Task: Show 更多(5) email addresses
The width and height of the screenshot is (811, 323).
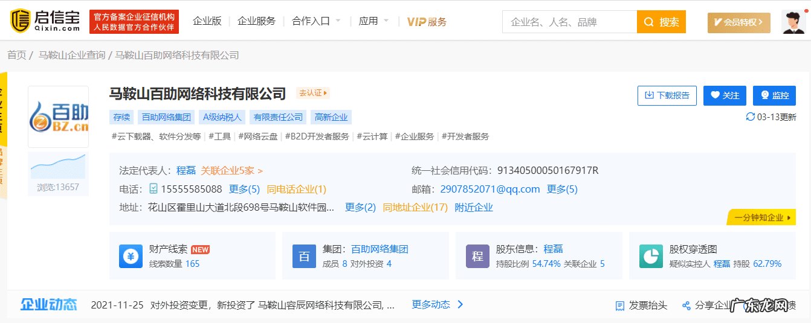Action: click(x=562, y=189)
